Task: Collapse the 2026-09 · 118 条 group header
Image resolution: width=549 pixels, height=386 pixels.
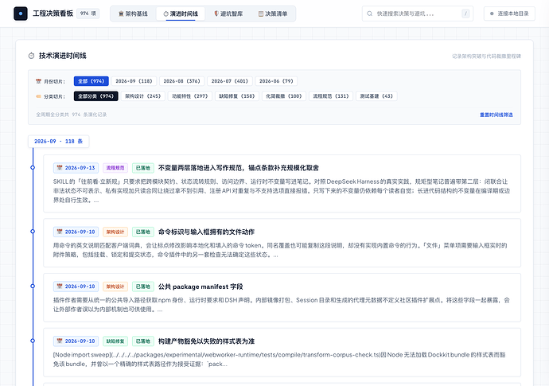Action: click(x=58, y=142)
